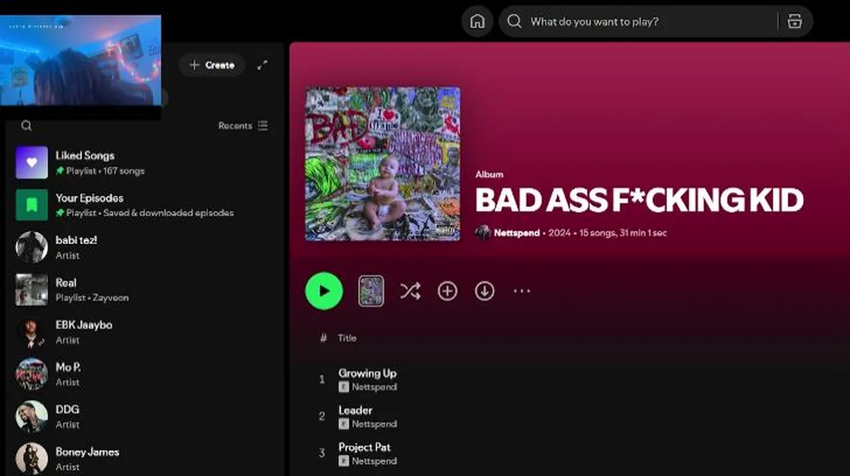850x476 pixels.
Task: Click the Real playlist cover thumbnail
Action: [32, 290]
